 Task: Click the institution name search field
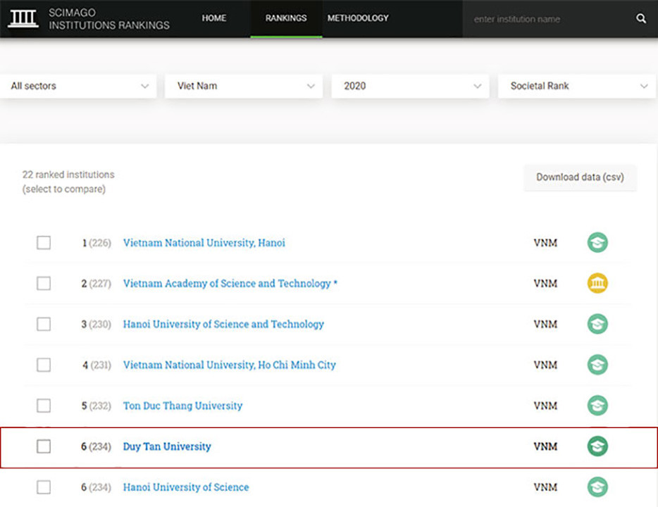pyautogui.click(x=535, y=19)
